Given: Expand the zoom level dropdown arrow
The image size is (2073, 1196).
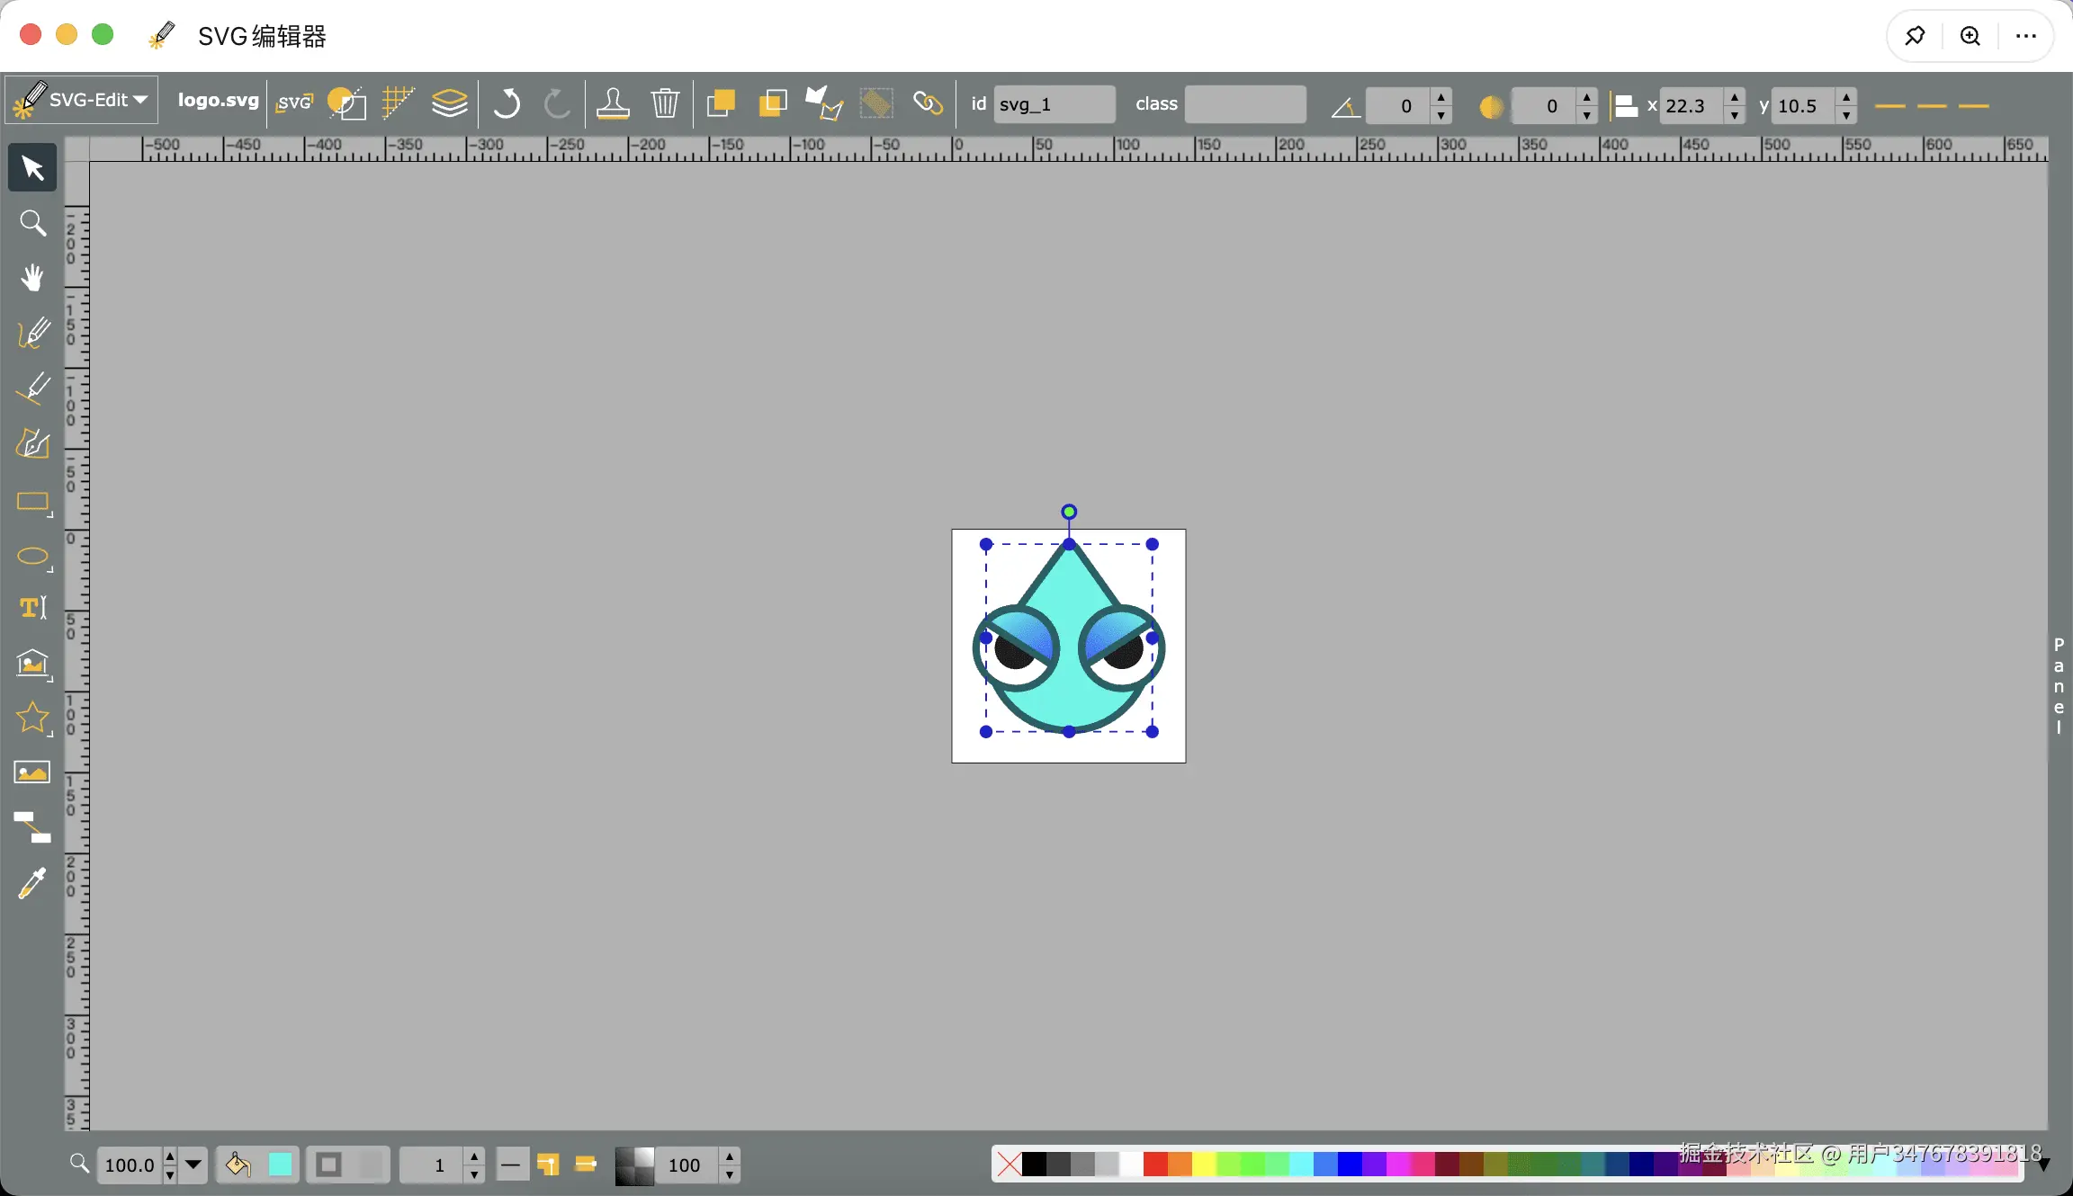Looking at the screenshot, I should pos(193,1165).
